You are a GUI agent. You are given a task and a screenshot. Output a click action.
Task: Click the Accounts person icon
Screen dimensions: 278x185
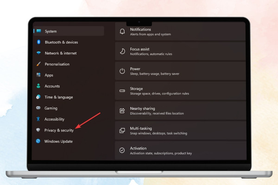click(x=38, y=86)
